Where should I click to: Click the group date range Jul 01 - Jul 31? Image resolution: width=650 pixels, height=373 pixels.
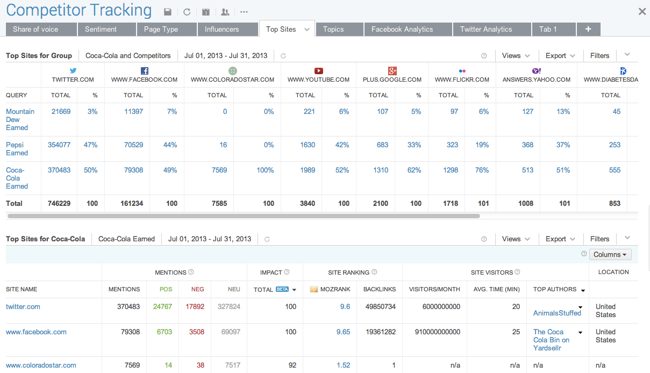(x=226, y=55)
